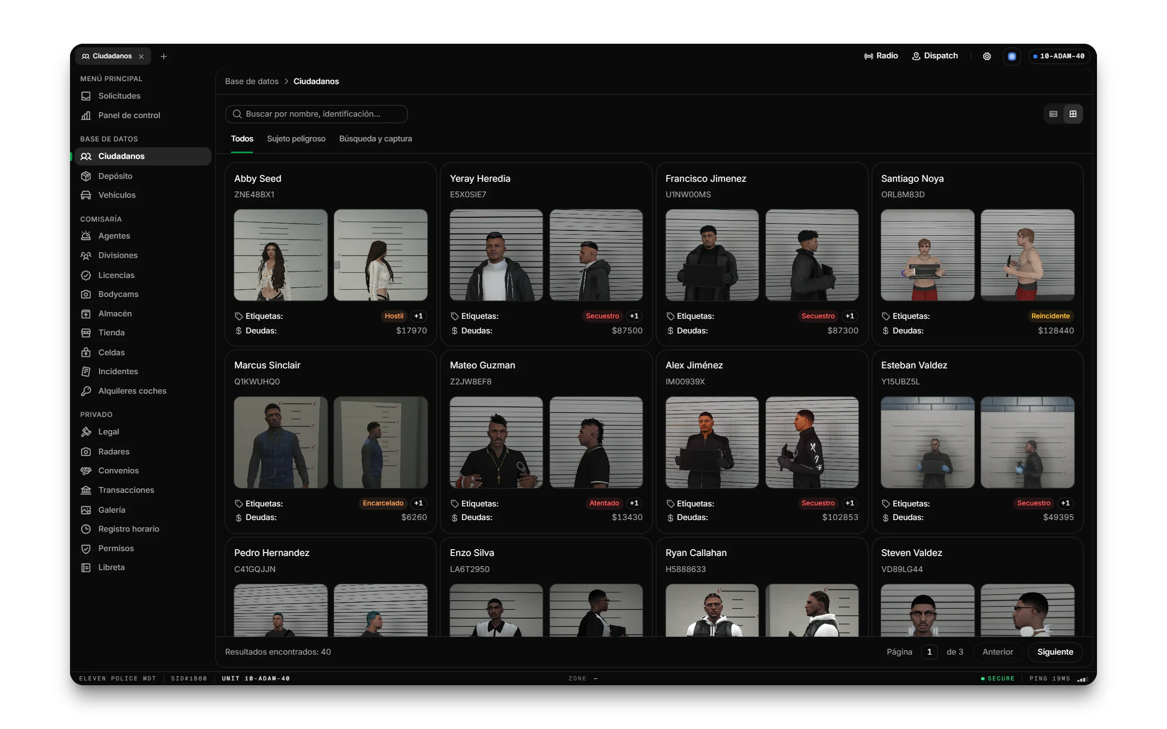Open Solicitudes in the sidebar
The width and height of the screenshot is (1167, 729).
pos(143,96)
